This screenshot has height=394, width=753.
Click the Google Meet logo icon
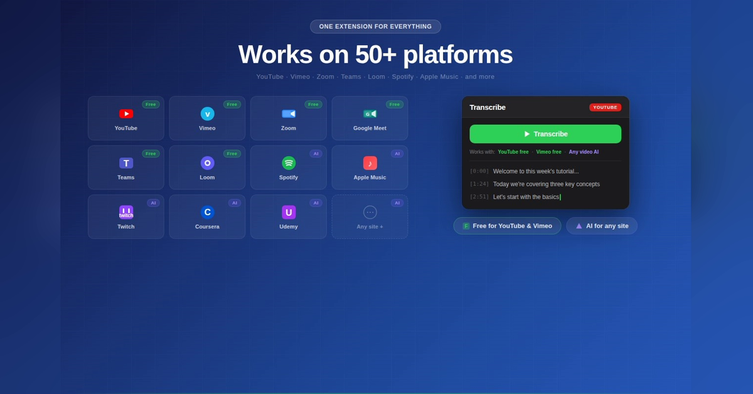[x=370, y=114]
